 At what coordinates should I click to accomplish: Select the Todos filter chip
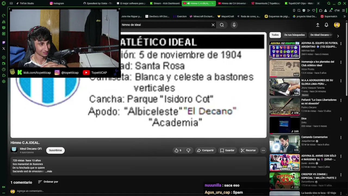point(275,35)
